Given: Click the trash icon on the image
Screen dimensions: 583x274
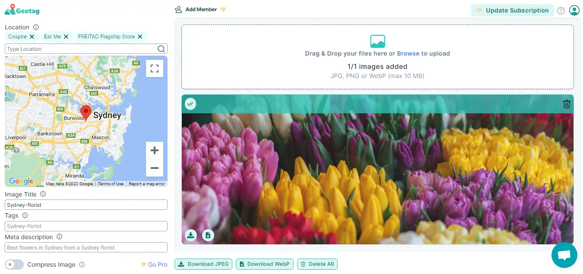Looking at the screenshot, I should pyautogui.click(x=567, y=104).
